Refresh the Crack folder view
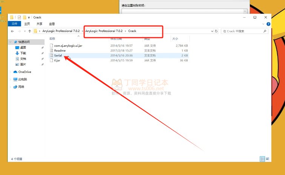Viewport: 285px width, 175px height. 216,31
